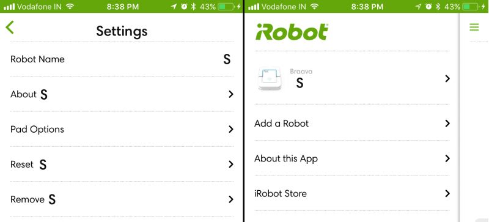This screenshot has width=489, height=222.
Task: Edit the Robot Name field value
Action: click(227, 59)
